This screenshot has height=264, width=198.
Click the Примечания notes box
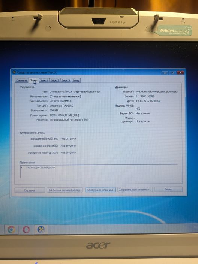coord(99,172)
